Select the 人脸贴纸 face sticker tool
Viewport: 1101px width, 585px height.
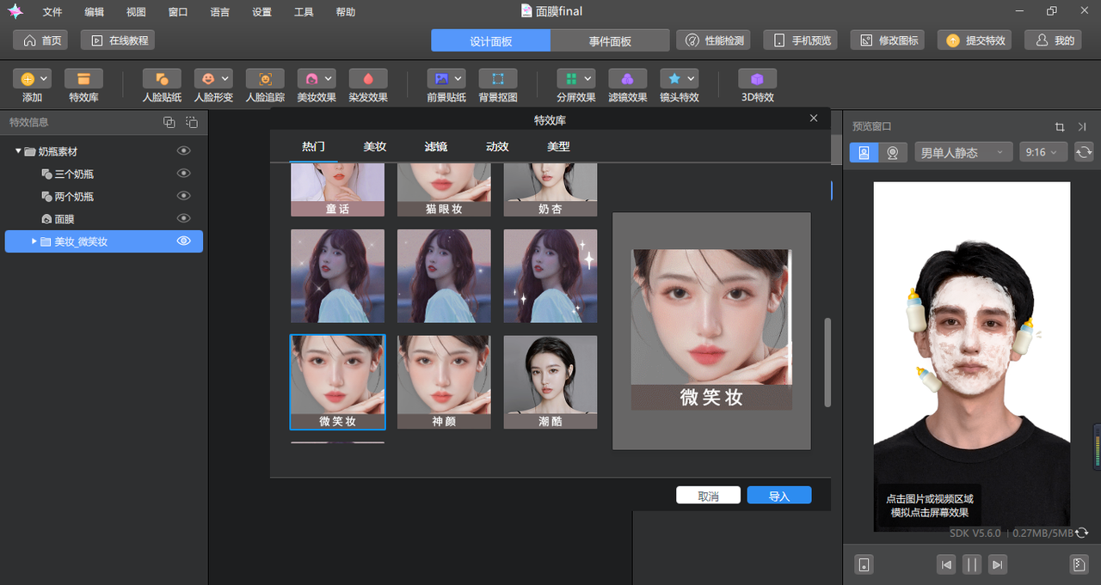(x=162, y=79)
